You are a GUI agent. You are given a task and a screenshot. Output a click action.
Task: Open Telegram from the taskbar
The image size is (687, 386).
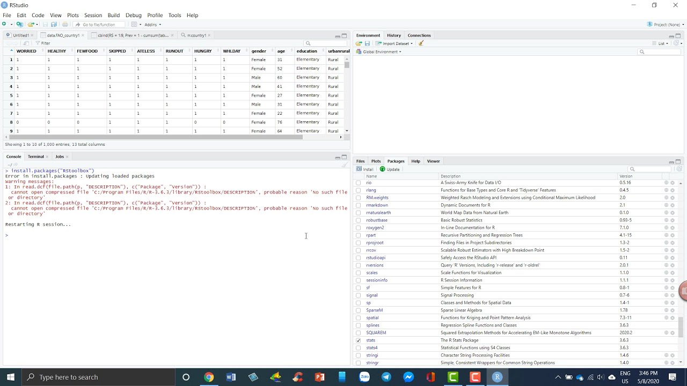click(386, 377)
